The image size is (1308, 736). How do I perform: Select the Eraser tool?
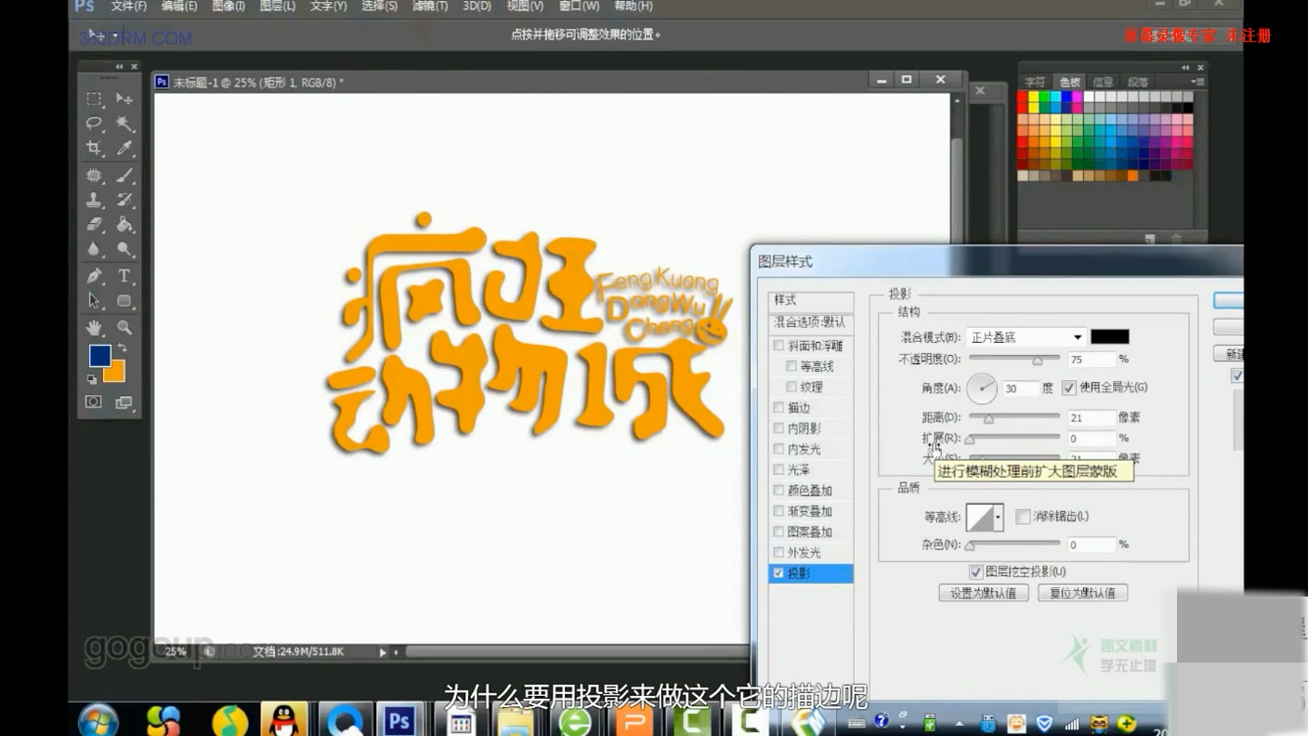click(x=94, y=223)
